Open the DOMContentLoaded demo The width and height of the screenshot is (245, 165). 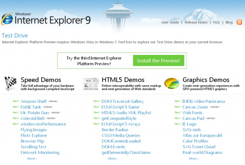click(x=121, y=141)
